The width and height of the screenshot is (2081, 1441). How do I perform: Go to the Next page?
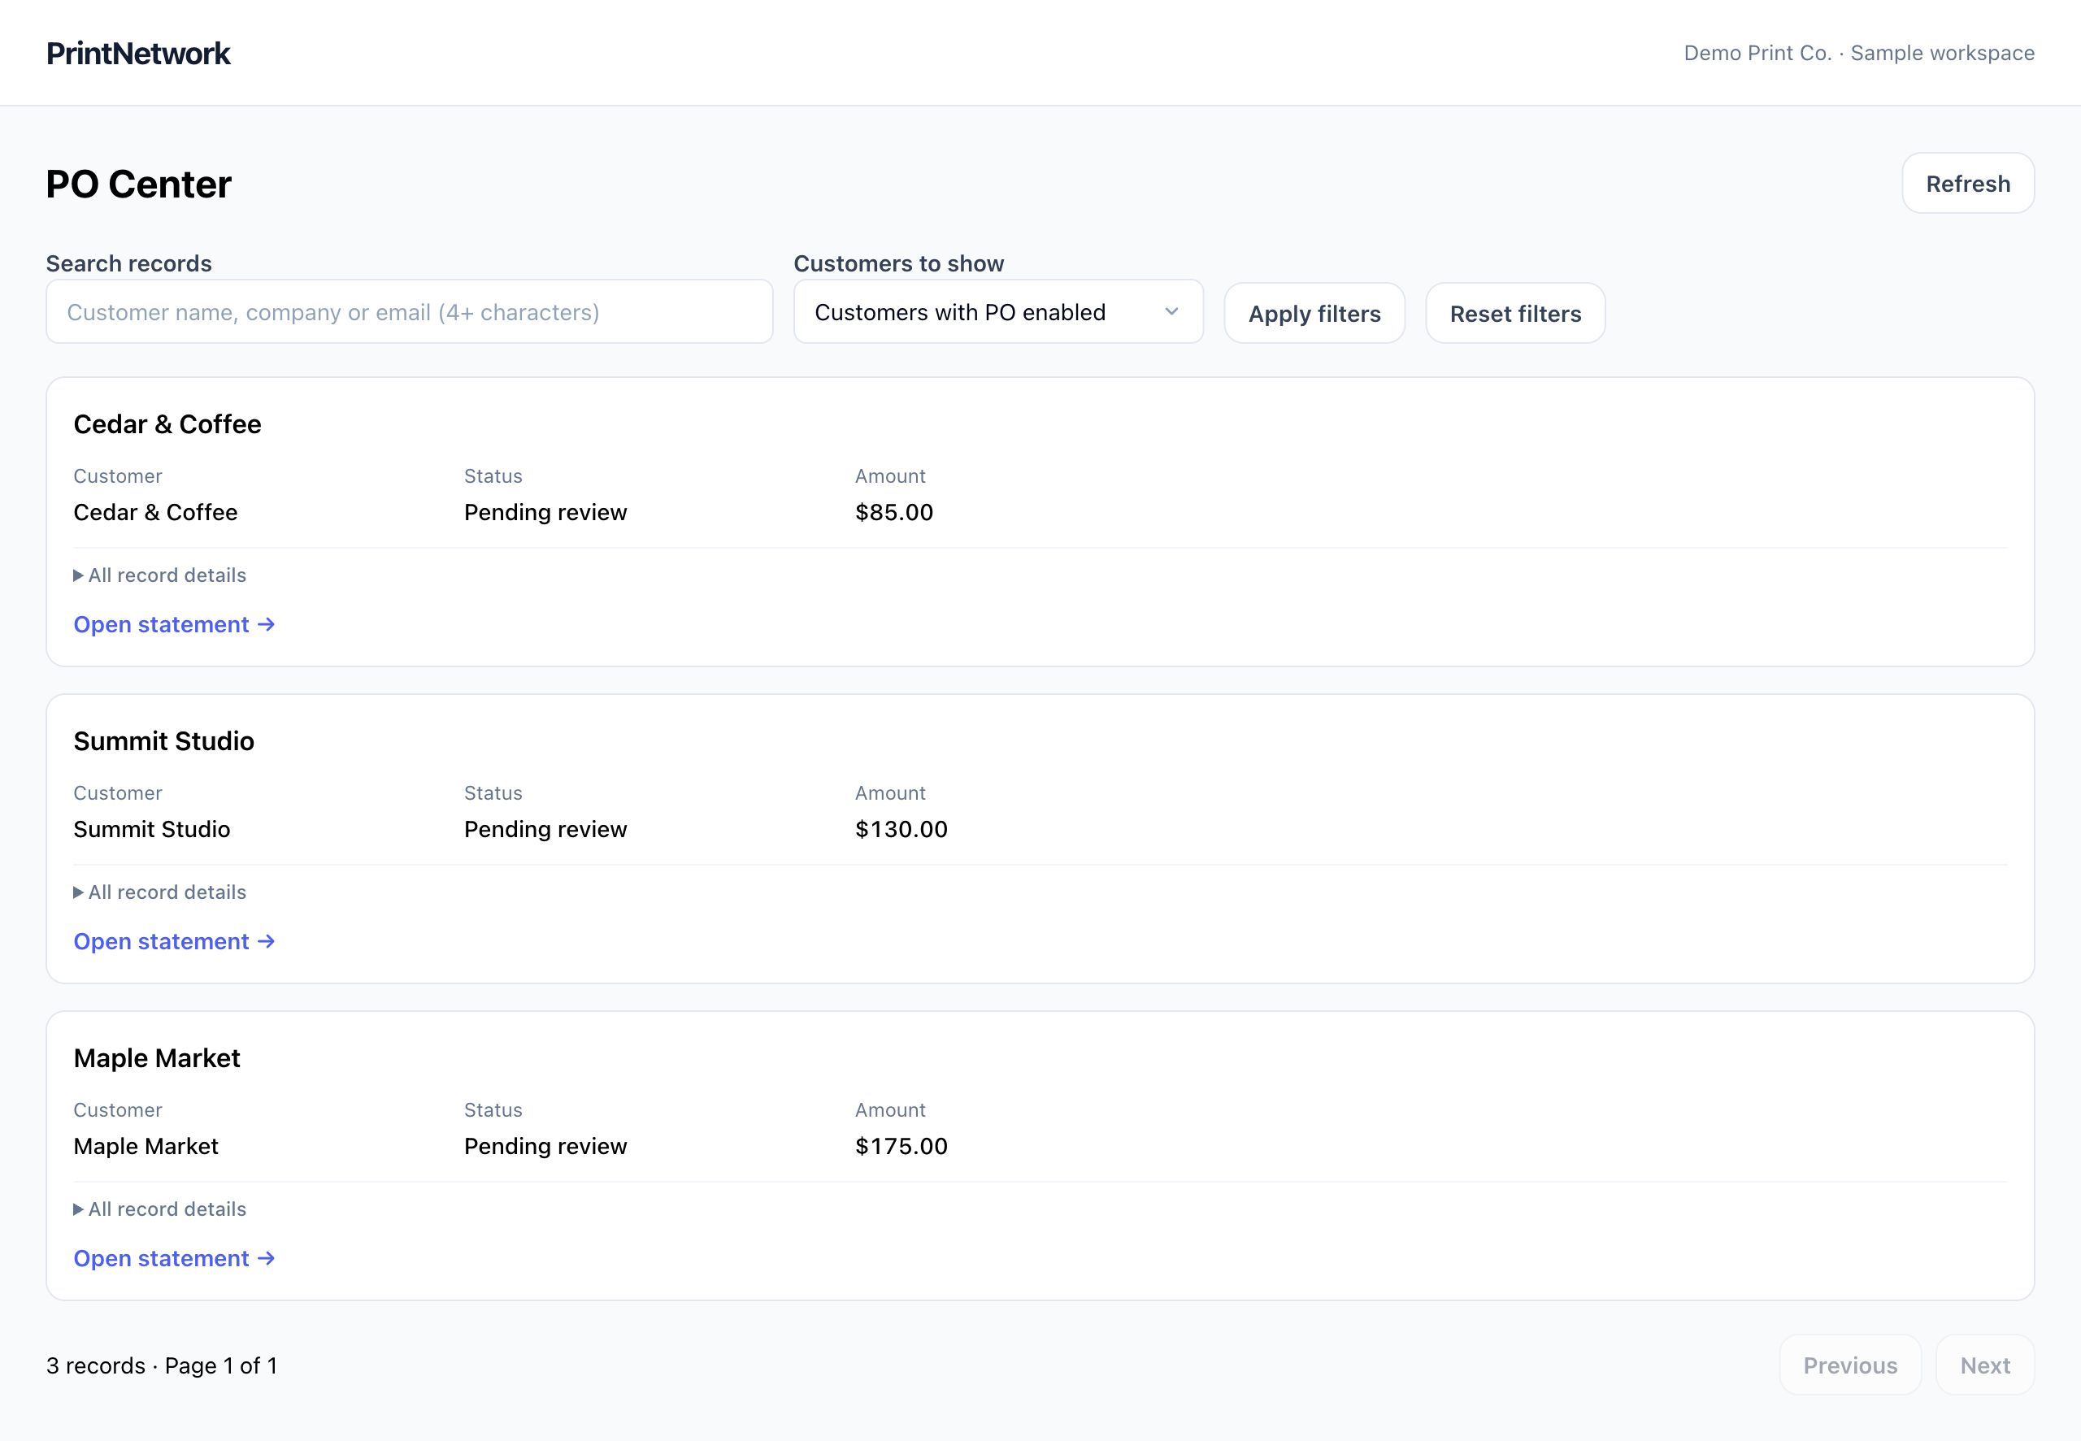pos(1984,1365)
